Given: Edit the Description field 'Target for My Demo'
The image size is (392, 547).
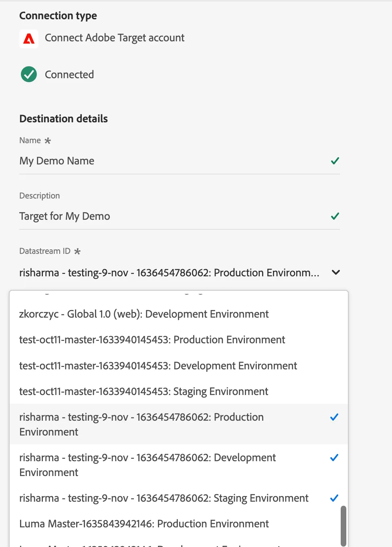Looking at the screenshot, I should [180, 216].
